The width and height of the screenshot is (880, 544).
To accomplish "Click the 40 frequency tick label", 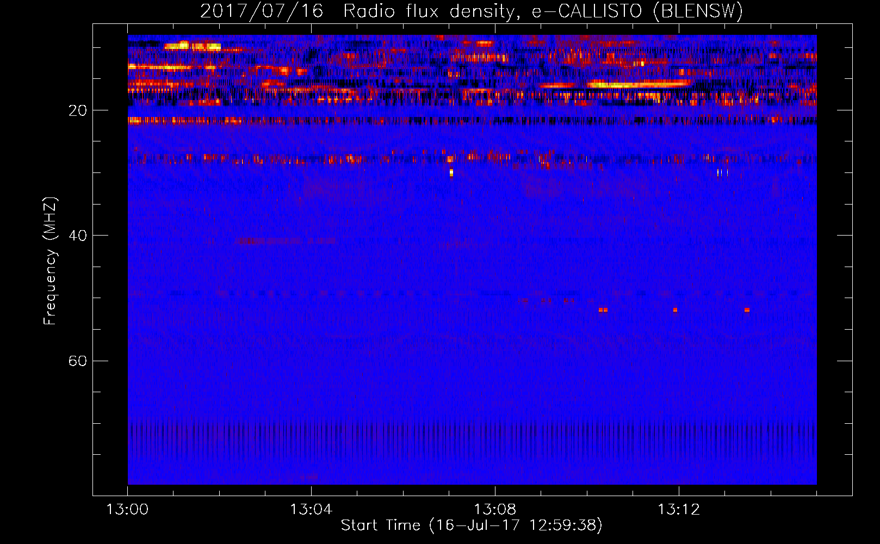I will pos(77,236).
